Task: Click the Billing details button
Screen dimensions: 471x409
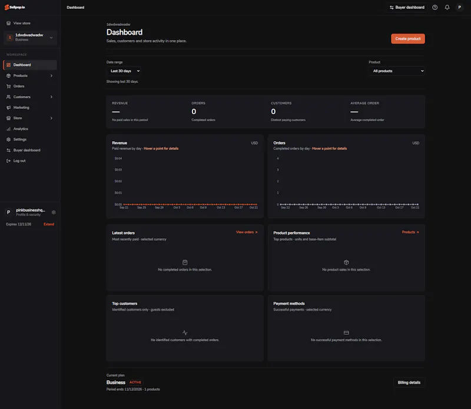Action: pos(409,383)
